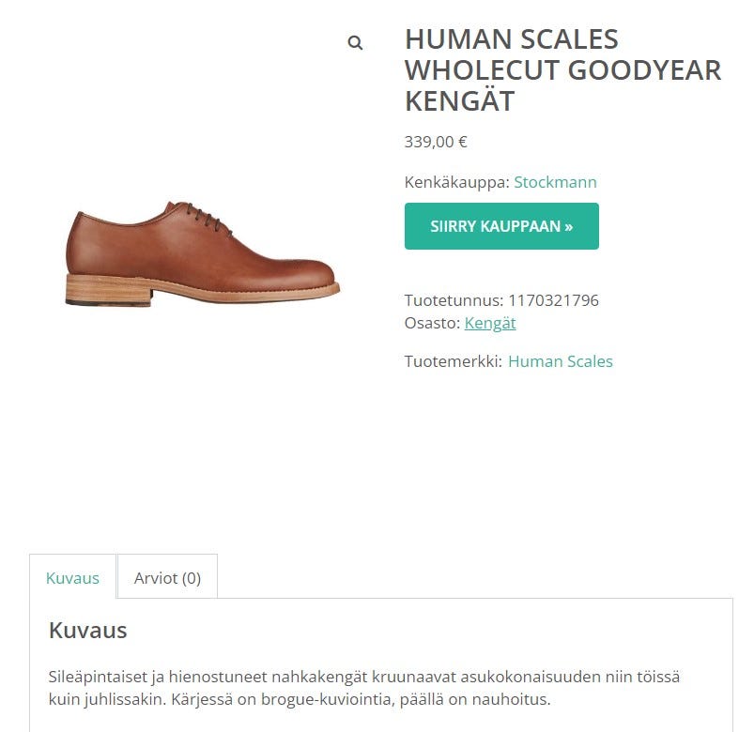Open the brown leather shoe product image
754x732 pixels.
(x=202, y=253)
